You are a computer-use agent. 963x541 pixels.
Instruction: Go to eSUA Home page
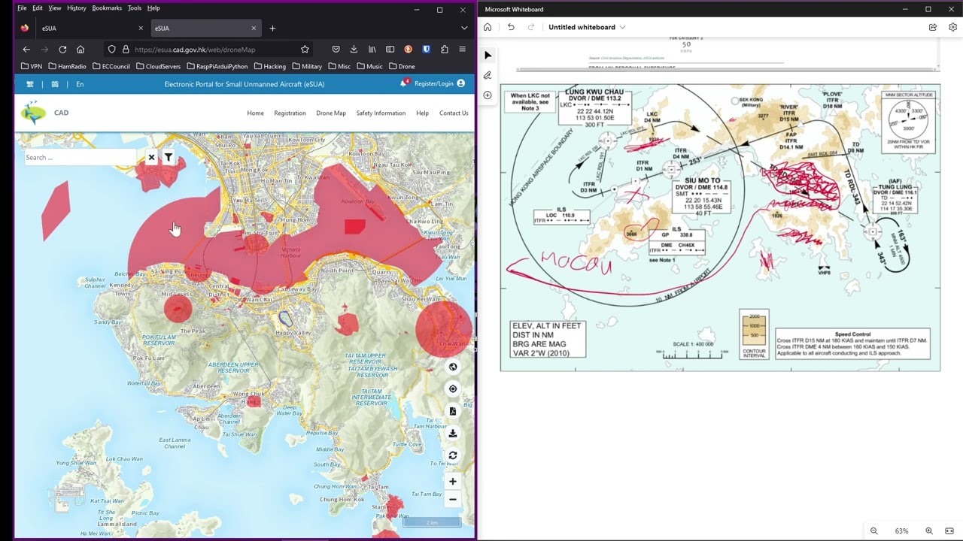[x=255, y=113]
